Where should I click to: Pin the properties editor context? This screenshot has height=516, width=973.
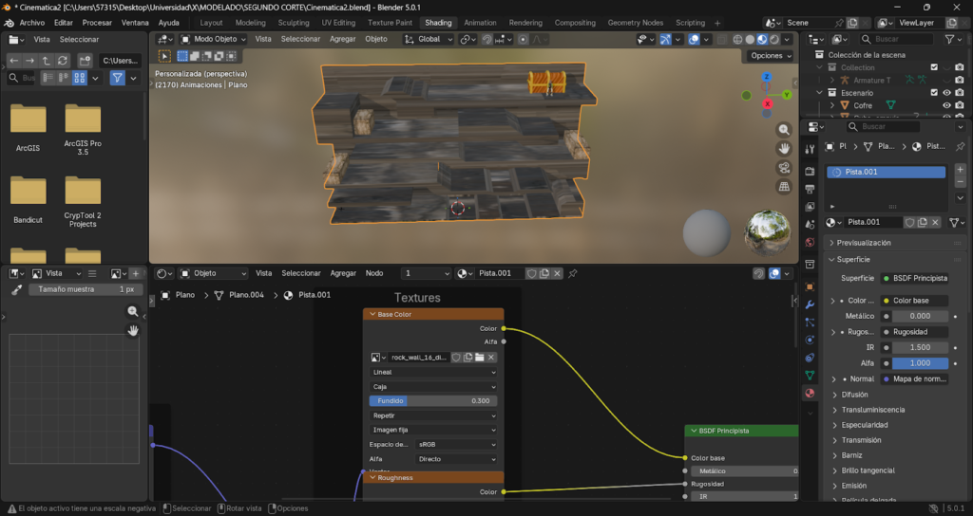(960, 147)
